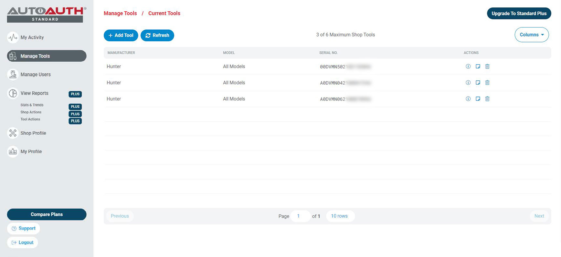Screen dimensions: 561x257
Task: Click Upgrade To Standard Plus
Action: pos(519,13)
